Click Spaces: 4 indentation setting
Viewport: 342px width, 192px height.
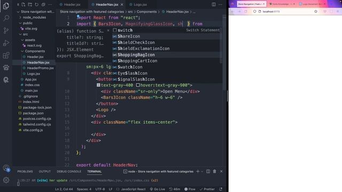84,189
